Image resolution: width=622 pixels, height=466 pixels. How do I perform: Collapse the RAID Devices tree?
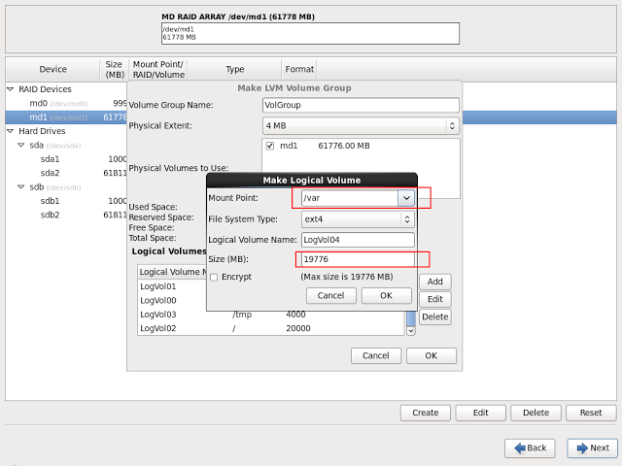[x=11, y=89]
